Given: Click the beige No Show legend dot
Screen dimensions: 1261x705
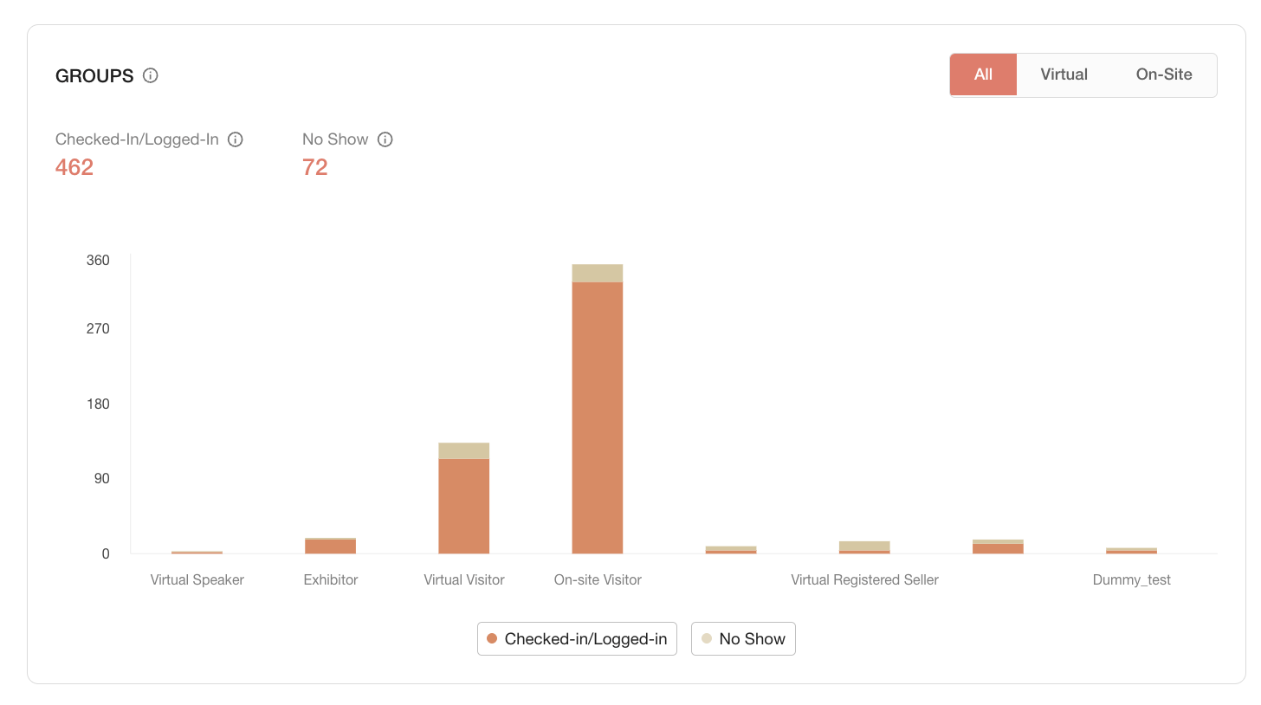Looking at the screenshot, I should tap(707, 639).
